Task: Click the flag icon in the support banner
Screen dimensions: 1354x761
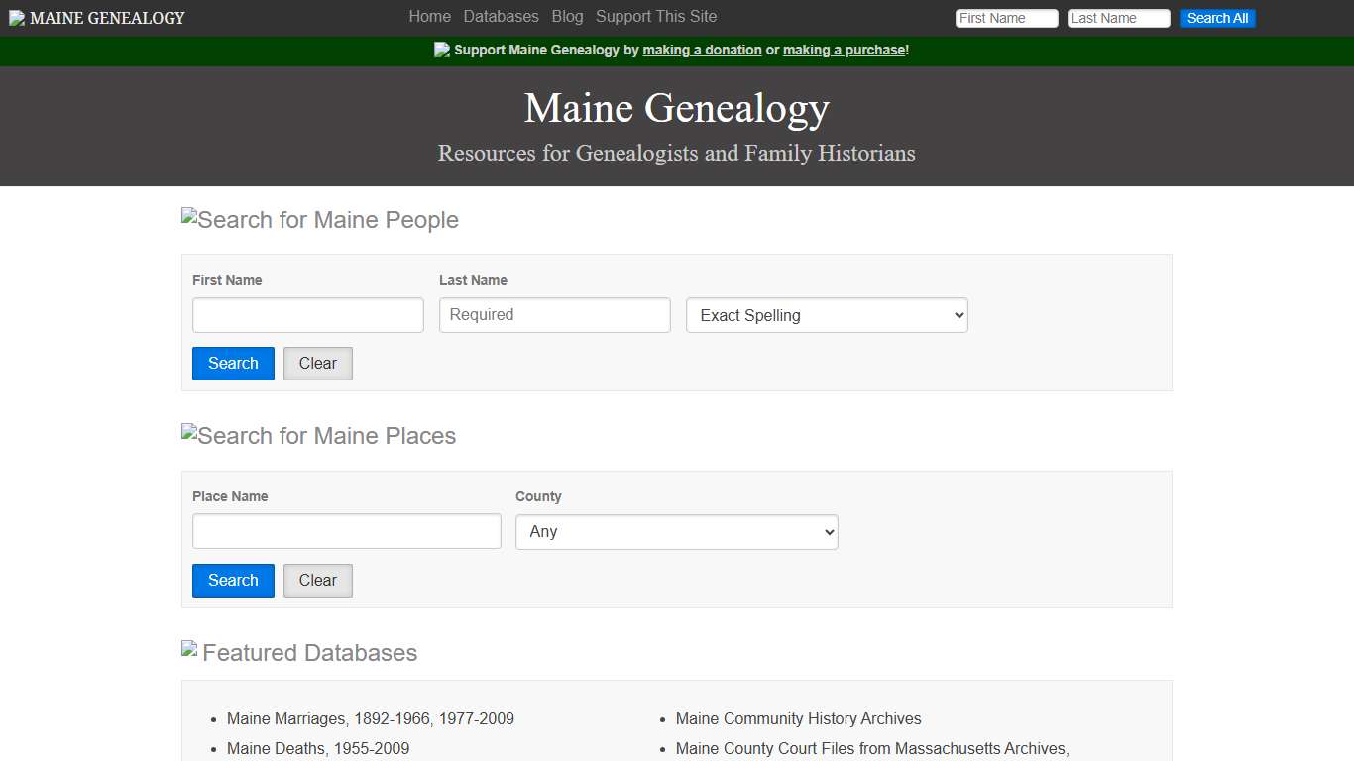Action: [x=442, y=49]
